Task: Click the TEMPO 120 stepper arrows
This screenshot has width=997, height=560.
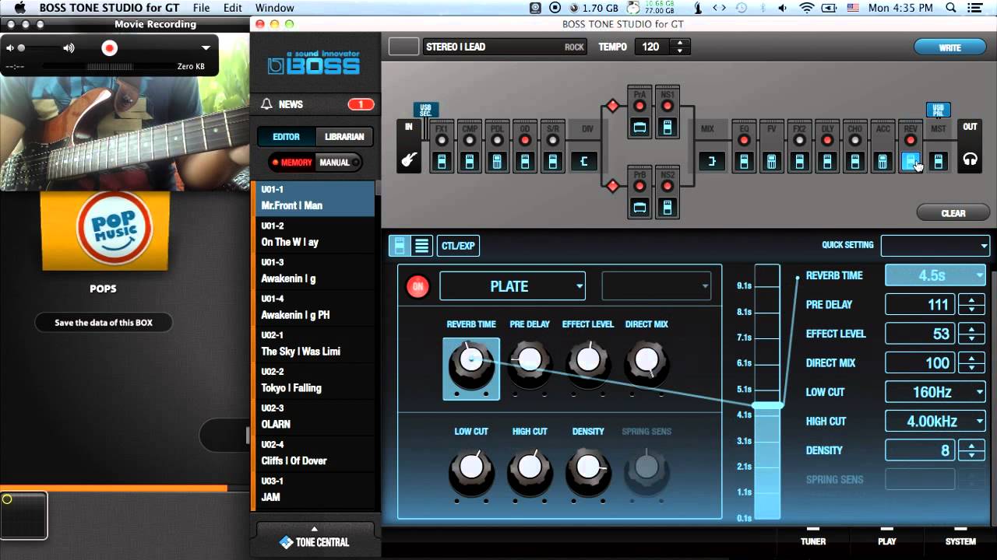Action: [x=680, y=47]
